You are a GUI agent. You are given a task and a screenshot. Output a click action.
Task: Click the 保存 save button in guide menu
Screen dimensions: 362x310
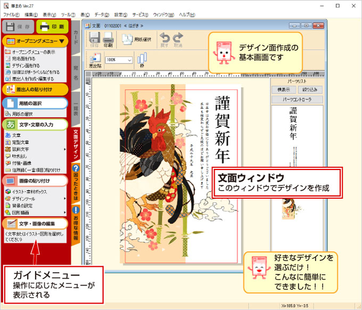[18, 27]
